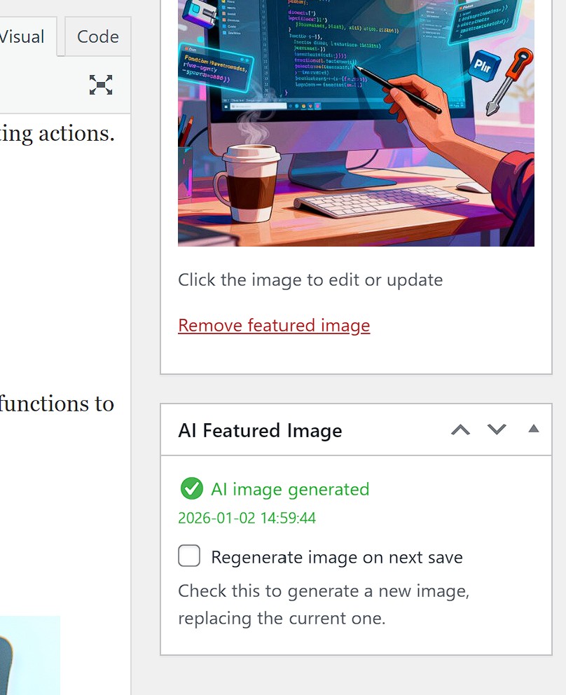
Task: Click the AI Featured Image panel heading
Action: pos(260,430)
